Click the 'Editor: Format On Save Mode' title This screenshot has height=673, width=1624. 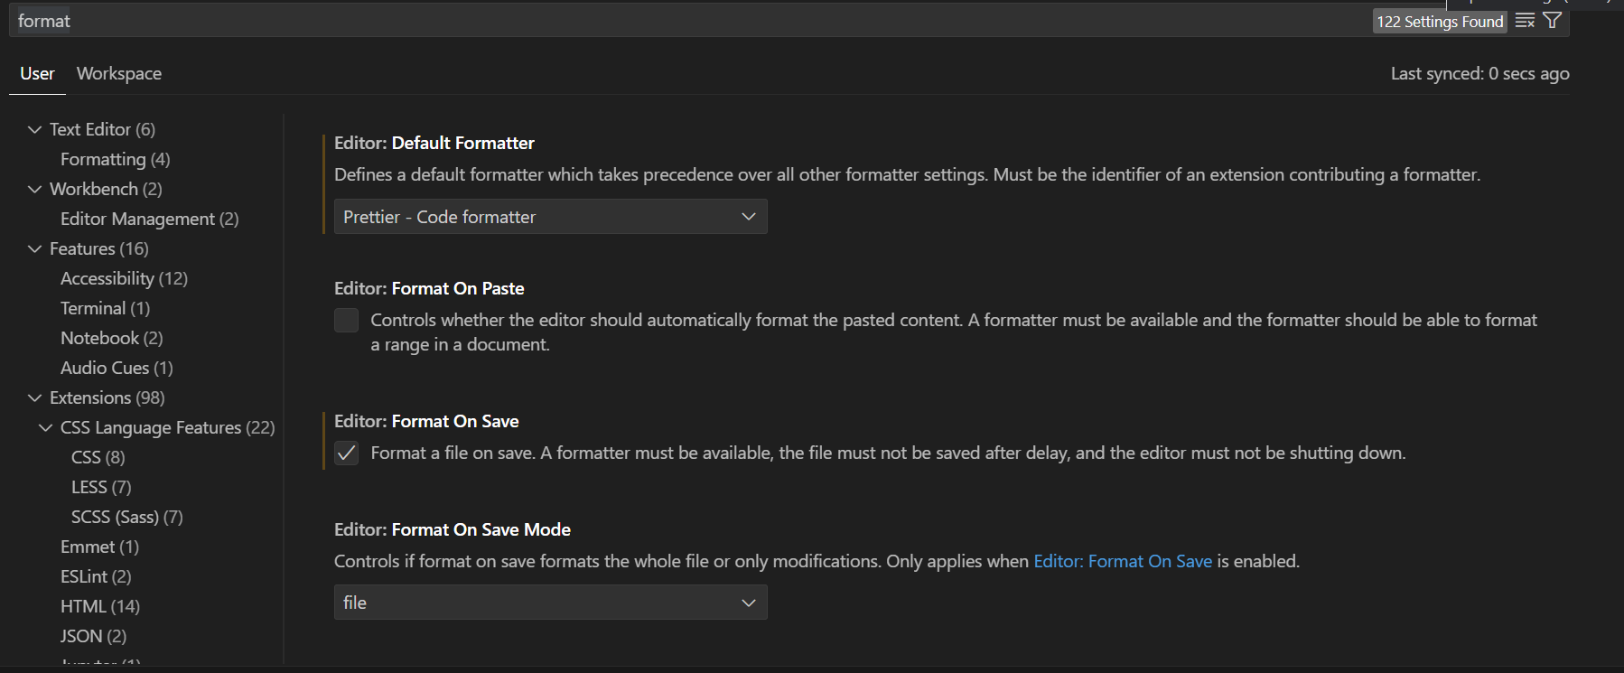[x=453, y=529]
